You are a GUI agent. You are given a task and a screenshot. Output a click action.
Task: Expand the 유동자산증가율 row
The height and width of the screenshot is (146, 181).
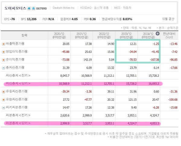3,92
